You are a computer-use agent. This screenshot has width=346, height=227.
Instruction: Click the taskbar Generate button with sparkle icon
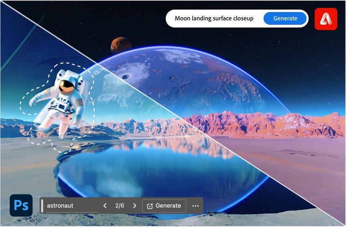tap(164, 206)
